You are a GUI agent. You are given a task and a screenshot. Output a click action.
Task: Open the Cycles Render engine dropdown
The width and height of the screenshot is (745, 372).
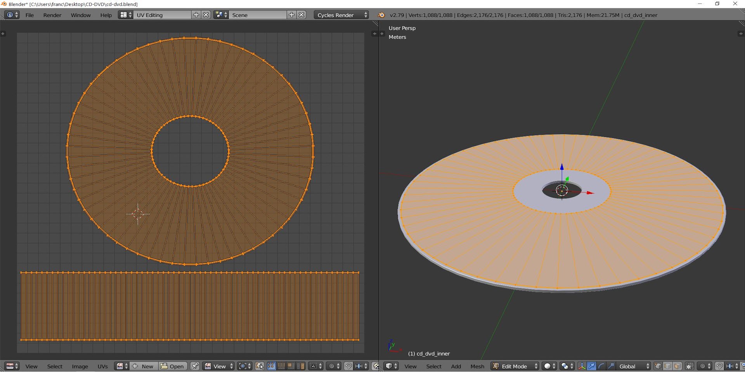(x=341, y=15)
